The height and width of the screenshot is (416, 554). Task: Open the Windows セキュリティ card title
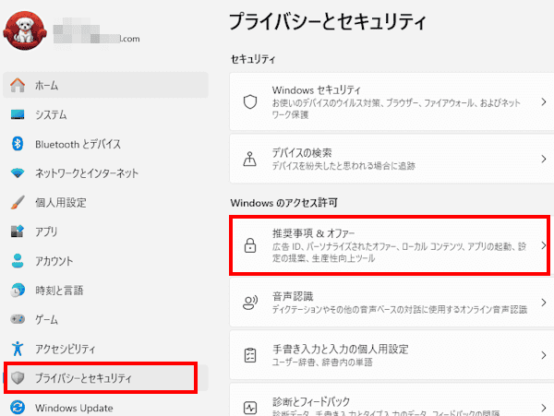coord(316,90)
